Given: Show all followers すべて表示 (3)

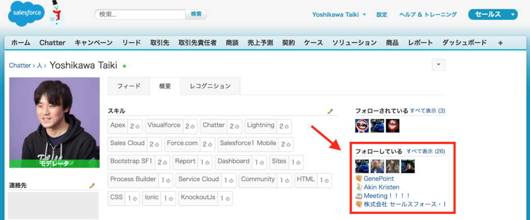Looking at the screenshot, I should (428, 111).
